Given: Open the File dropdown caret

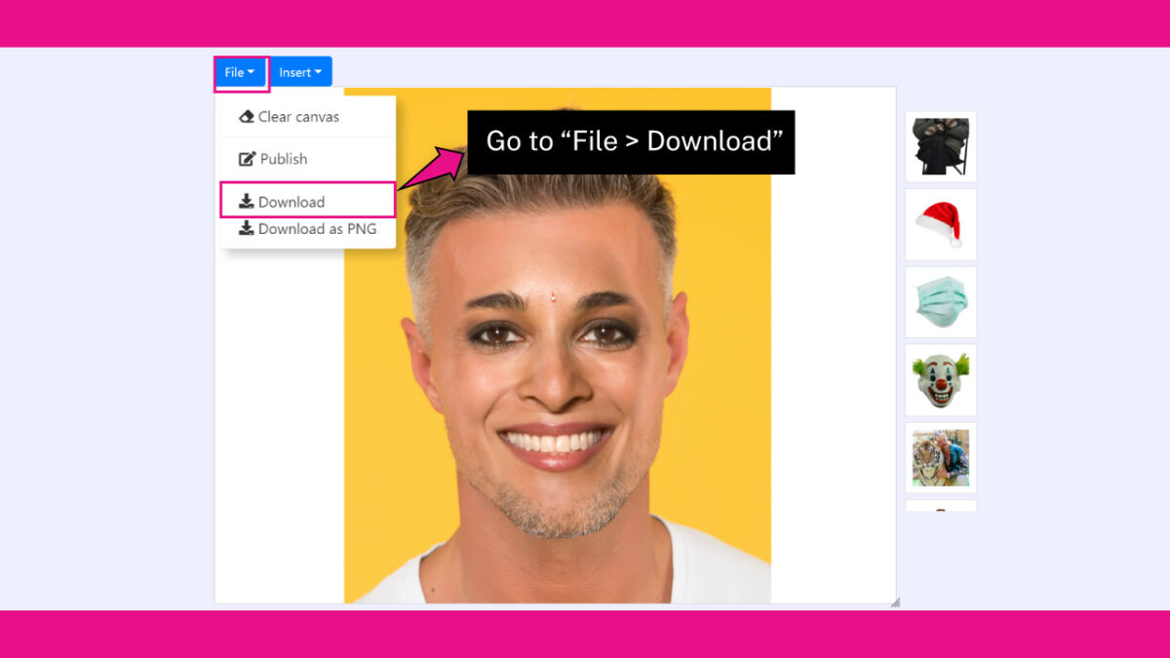Looking at the screenshot, I should click(252, 72).
